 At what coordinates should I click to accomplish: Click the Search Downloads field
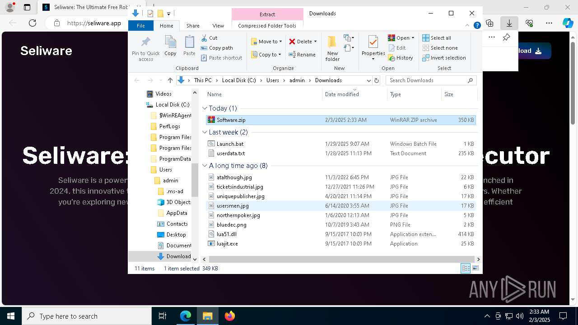coord(431,80)
